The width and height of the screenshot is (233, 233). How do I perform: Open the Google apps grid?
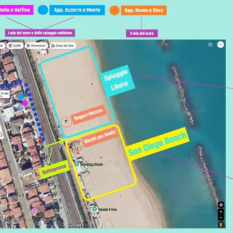click(x=210, y=45)
